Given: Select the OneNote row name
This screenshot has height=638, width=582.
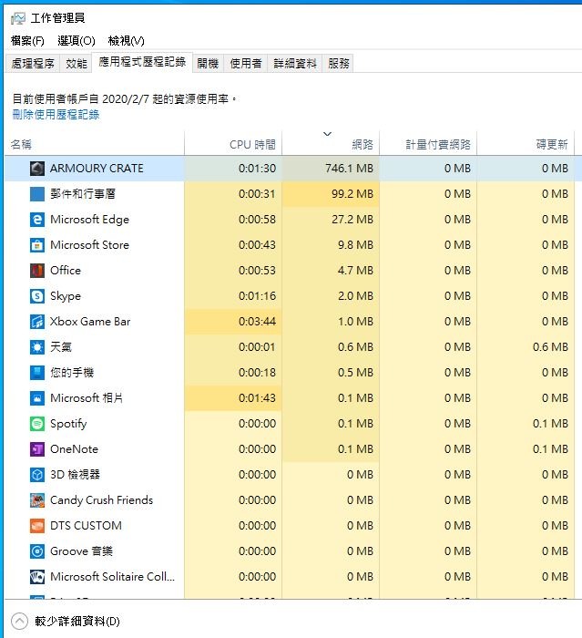Looking at the screenshot, I should (x=74, y=449).
